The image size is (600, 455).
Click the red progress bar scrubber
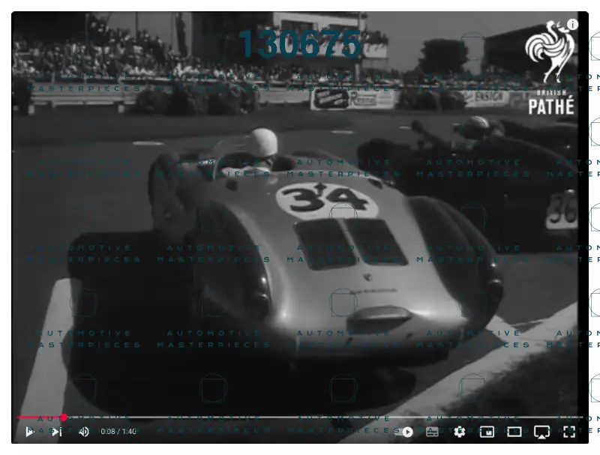(64, 418)
